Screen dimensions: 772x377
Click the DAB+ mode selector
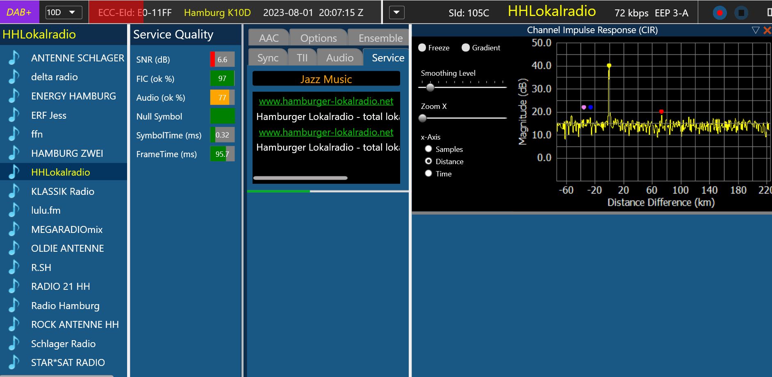(19, 12)
